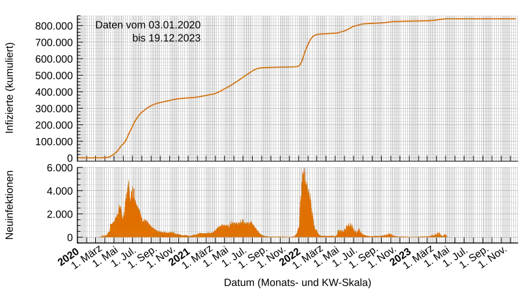Click the upper curve's gentle rise before the middle plateau
The width and height of the screenshot is (521, 293).
point(234,83)
